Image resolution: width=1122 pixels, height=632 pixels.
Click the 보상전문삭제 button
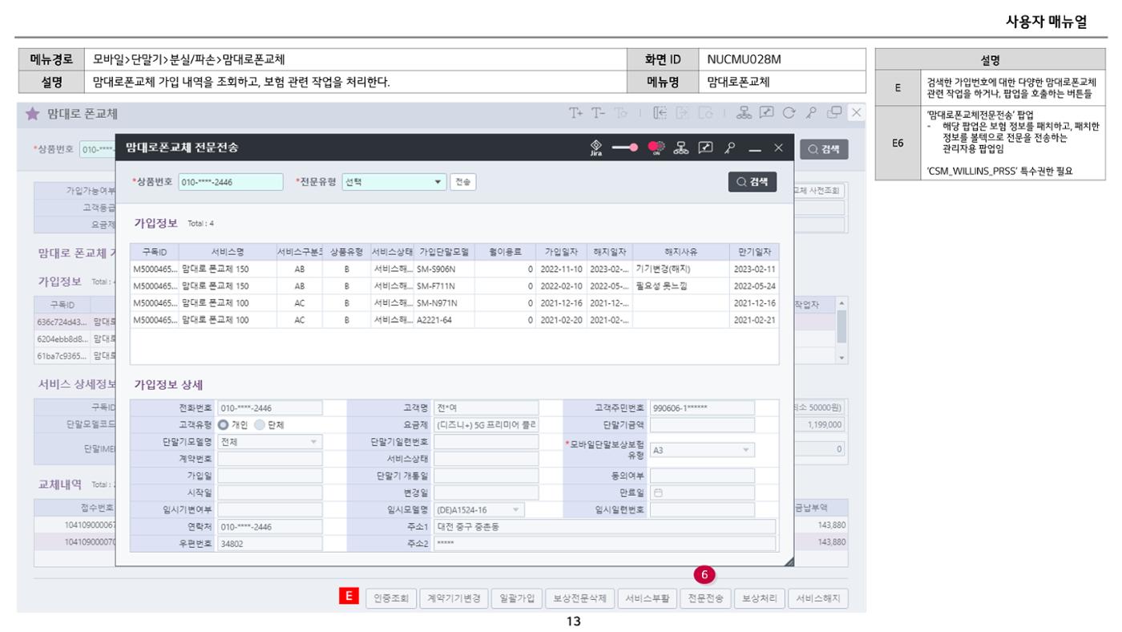581,598
